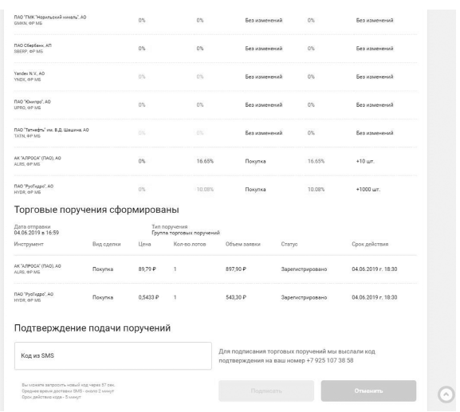Click ПАО Юнипро АО instrument name
460x412 pixels.
point(32,102)
